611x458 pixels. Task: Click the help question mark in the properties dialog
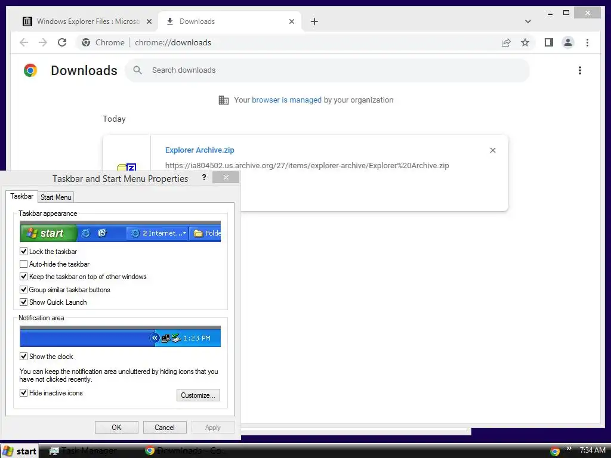coord(204,178)
